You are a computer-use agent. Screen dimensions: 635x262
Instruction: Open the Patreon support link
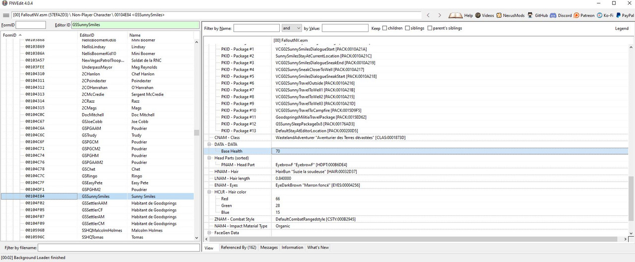click(584, 15)
